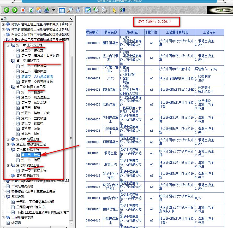Open 第四节 砌筑 section
The width and height of the screenshot is (233, 228).
(31, 108)
